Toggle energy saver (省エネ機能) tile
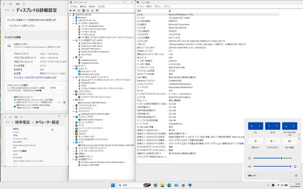Image resolution: width=303 pixels, height=189 pixels. pos(290,141)
